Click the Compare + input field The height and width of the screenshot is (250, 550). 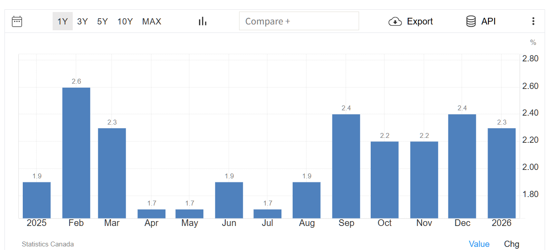(x=299, y=21)
